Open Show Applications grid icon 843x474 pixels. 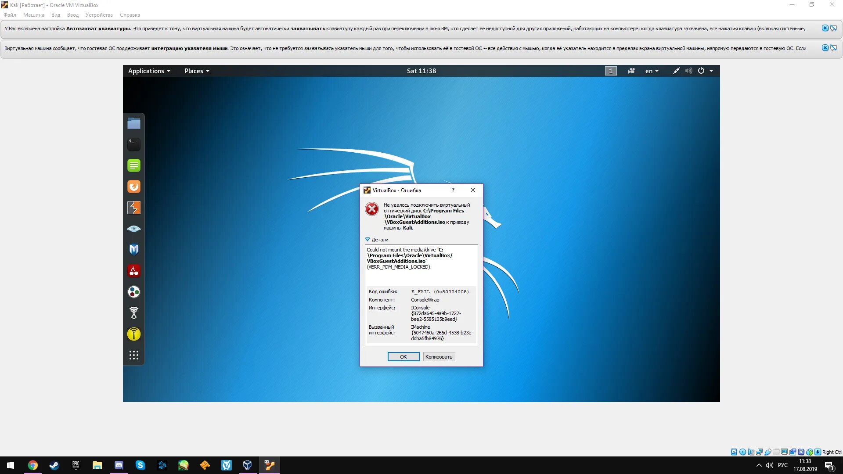pyautogui.click(x=133, y=355)
